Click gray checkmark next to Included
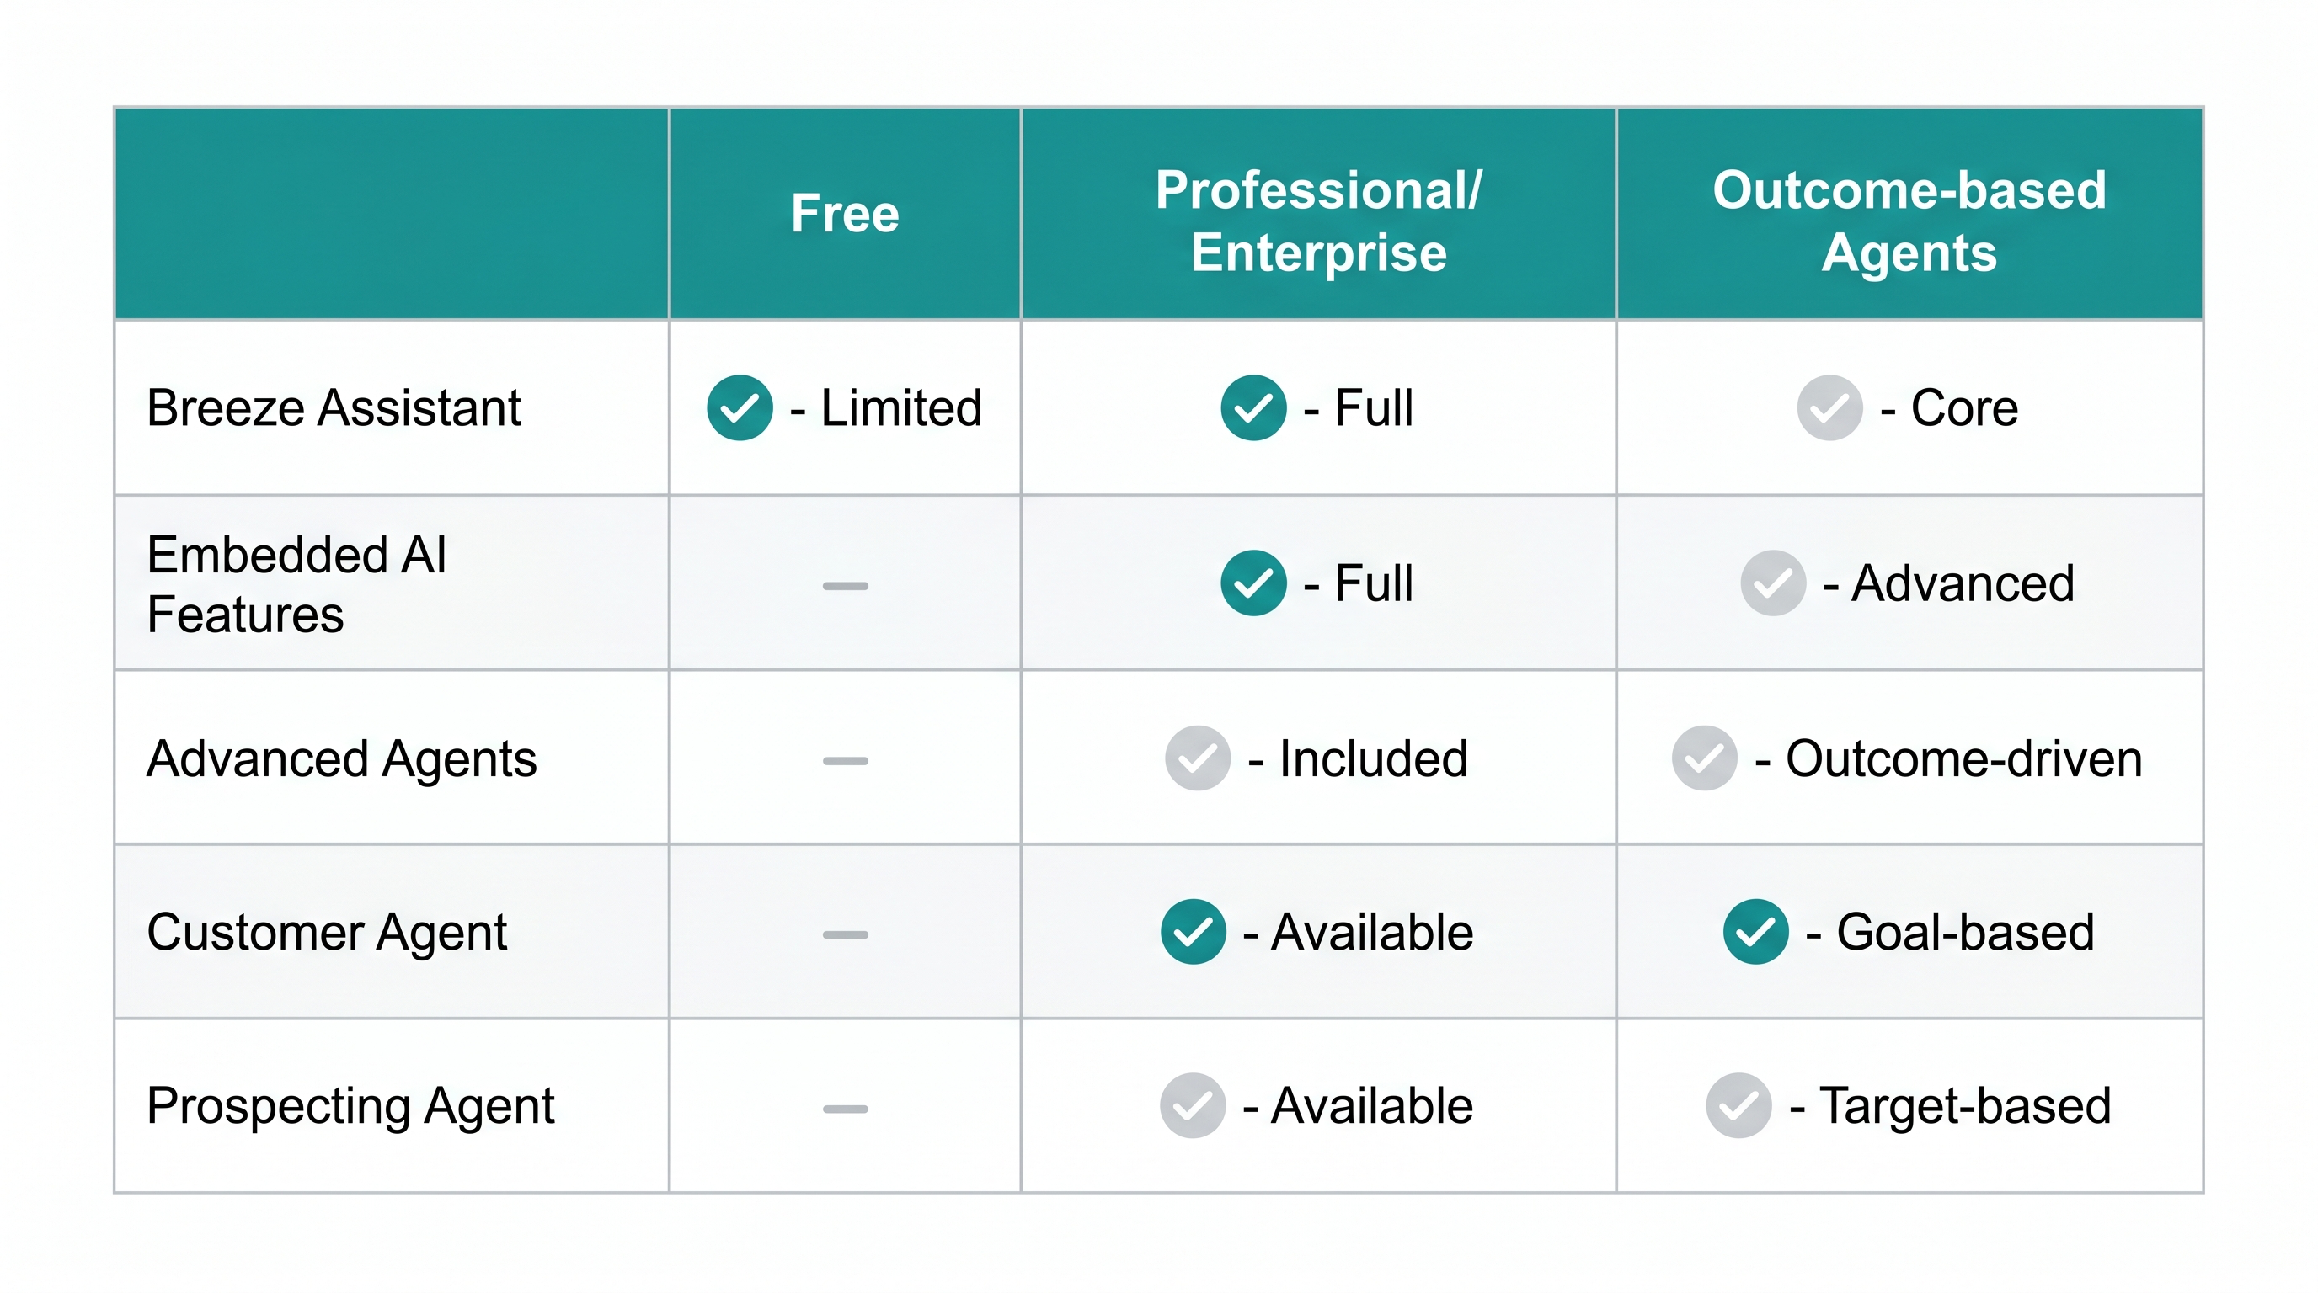The width and height of the screenshot is (2318, 1293). click(1197, 758)
